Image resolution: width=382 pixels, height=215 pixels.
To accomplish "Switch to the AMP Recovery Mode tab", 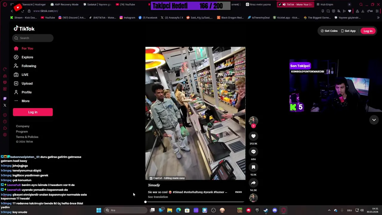I will 64,4.
